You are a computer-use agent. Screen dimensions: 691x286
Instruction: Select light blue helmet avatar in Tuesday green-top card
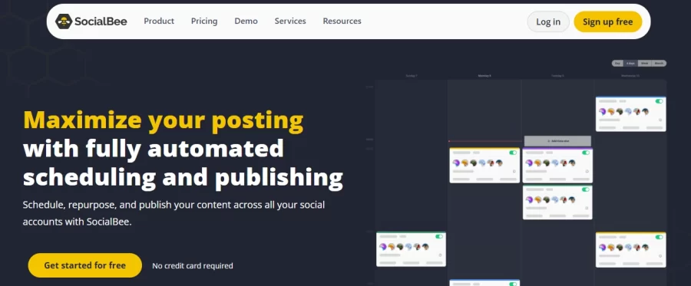(555, 200)
